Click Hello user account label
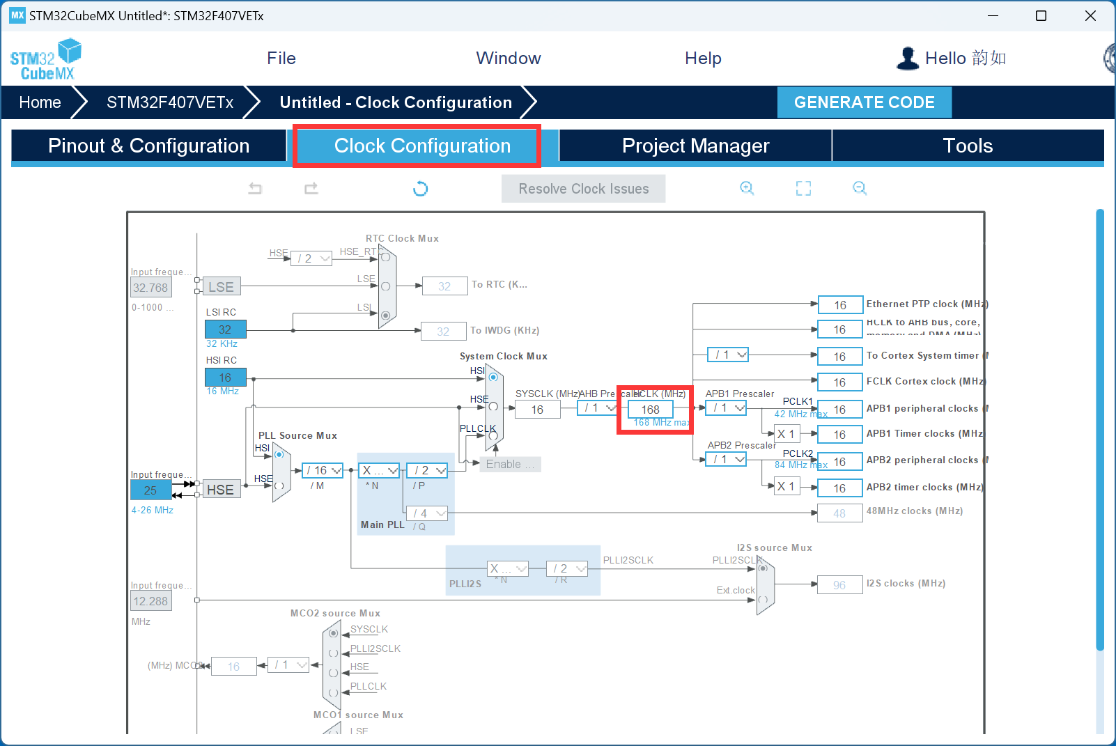The image size is (1116, 746). pos(966,59)
